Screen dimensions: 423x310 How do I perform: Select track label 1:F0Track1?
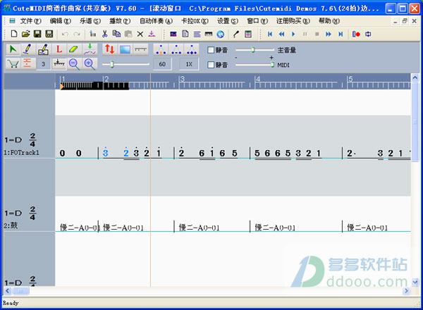tap(22, 153)
